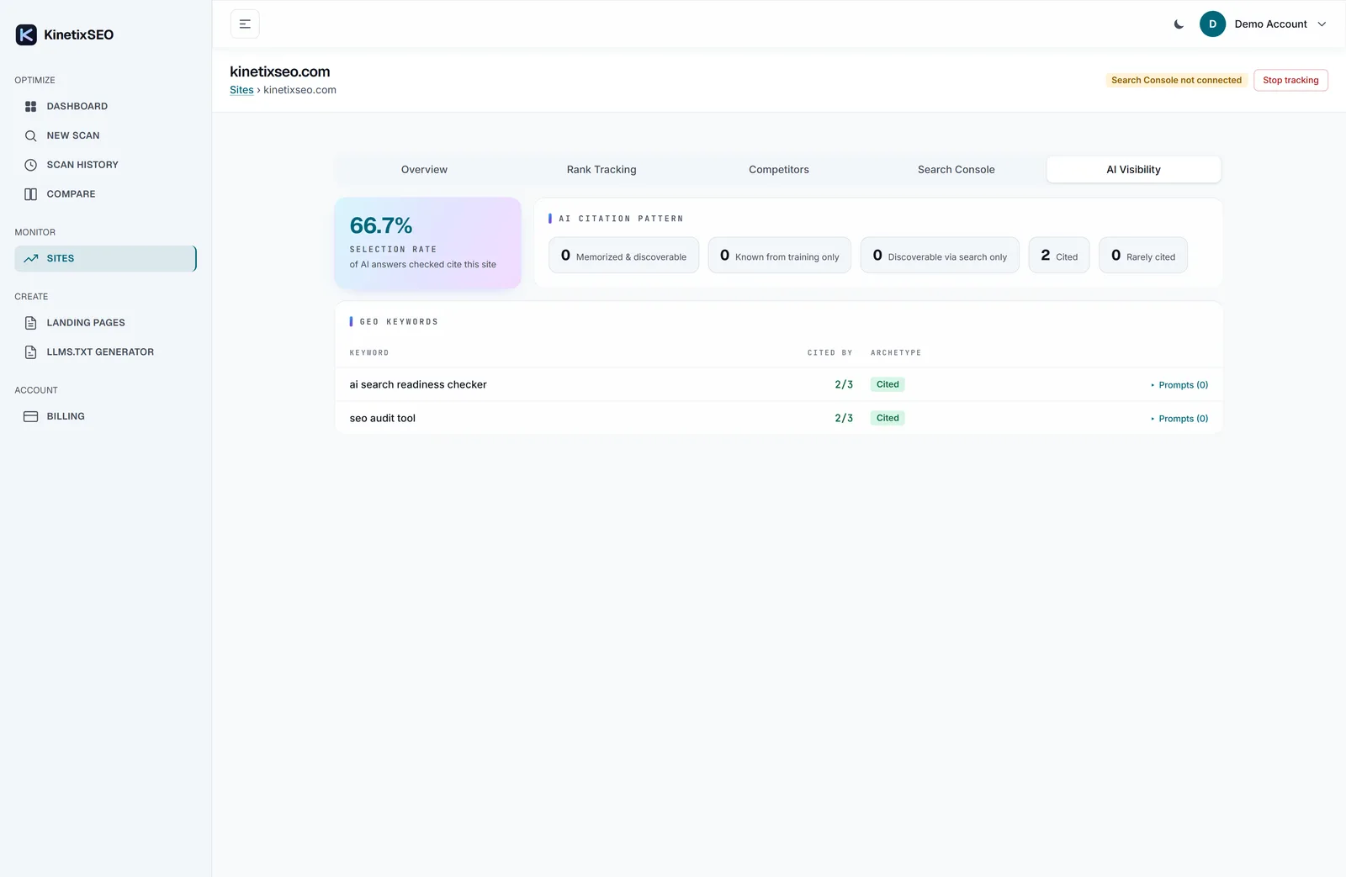This screenshot has height=877, width=1346.
Task: Click the ARCHETYPE column header
Action: tap(896, 353)
